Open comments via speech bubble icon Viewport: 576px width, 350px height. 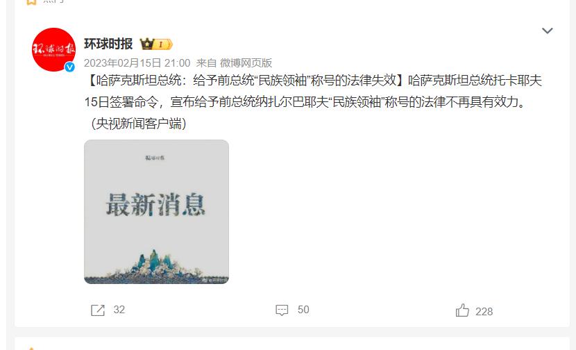click(282, 310)
